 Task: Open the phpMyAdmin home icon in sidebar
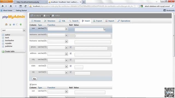click(x=6, y=24)
